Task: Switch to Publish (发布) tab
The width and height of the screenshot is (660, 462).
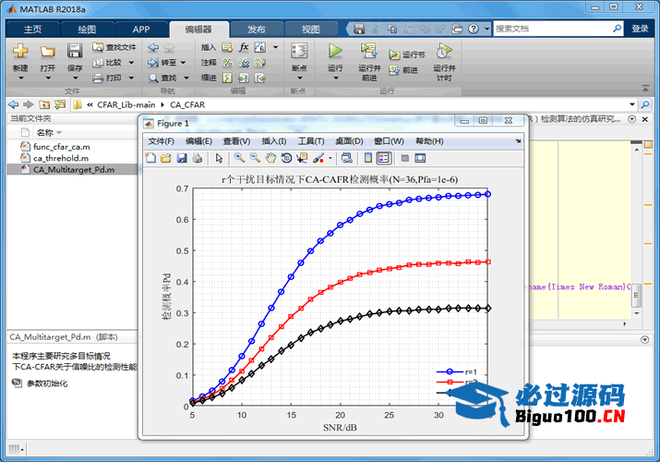Action: (256, 30)
